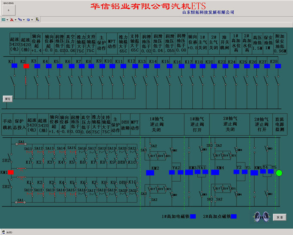
Task: Expand dropdown arrow beside alarm triangle icon
Action: (16, 20)
